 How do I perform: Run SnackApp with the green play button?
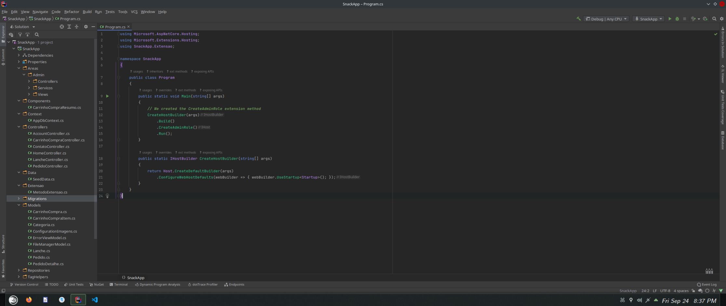(x=670, y=19)
